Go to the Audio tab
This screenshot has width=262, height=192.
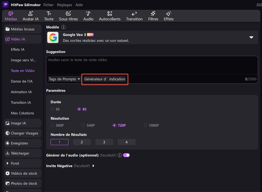click(x=88, y=16)
